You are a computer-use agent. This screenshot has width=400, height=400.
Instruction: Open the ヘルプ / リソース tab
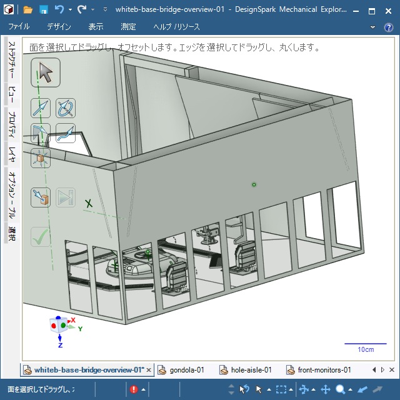click(176, 26)
